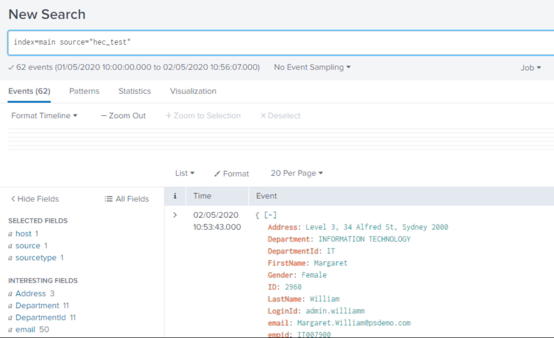Open the Address interesting field
The height and width of the screenshot is (338, 554).
(x=31, y=294)
